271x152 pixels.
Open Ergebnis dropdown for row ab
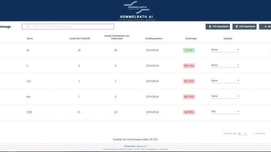pos(225,50)
